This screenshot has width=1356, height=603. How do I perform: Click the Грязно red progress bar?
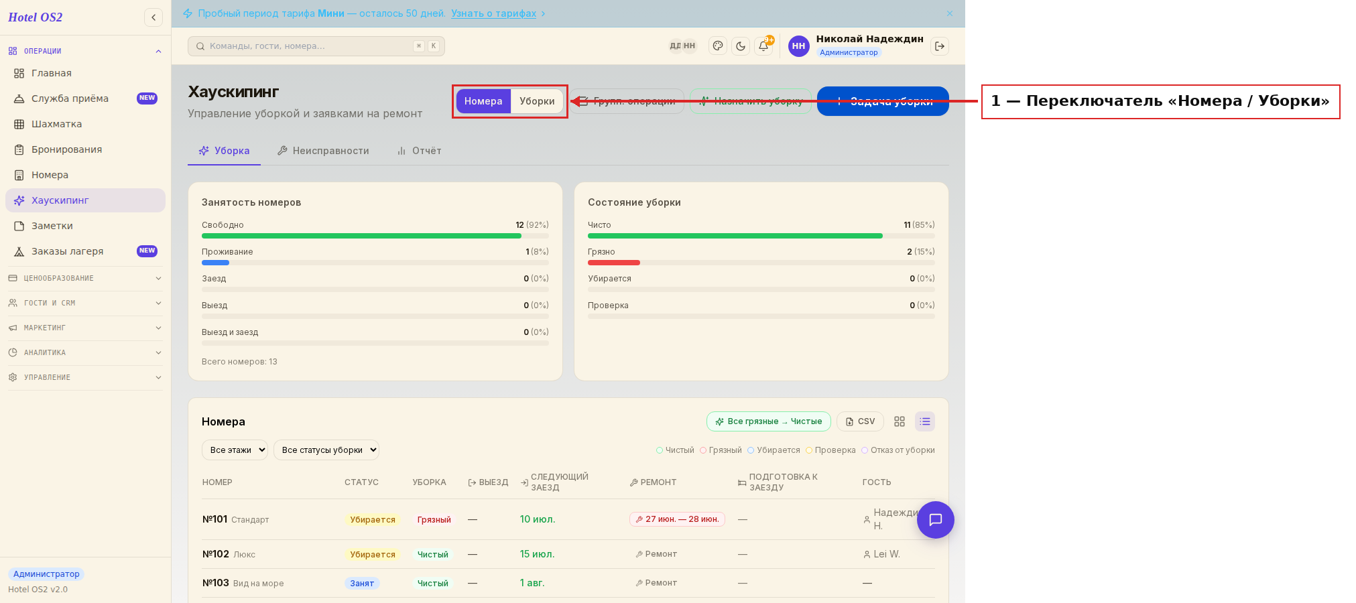[x=614, y=263]
